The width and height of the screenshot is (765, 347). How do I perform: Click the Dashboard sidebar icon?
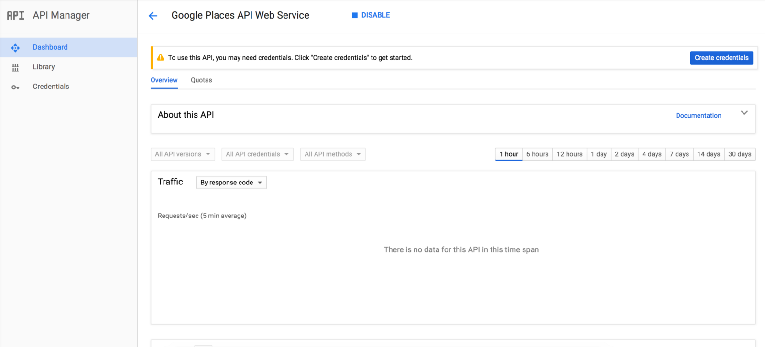(15, 48)
